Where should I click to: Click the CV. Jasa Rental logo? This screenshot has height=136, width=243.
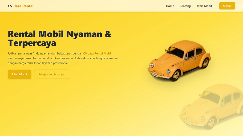[x=21, y=6]
